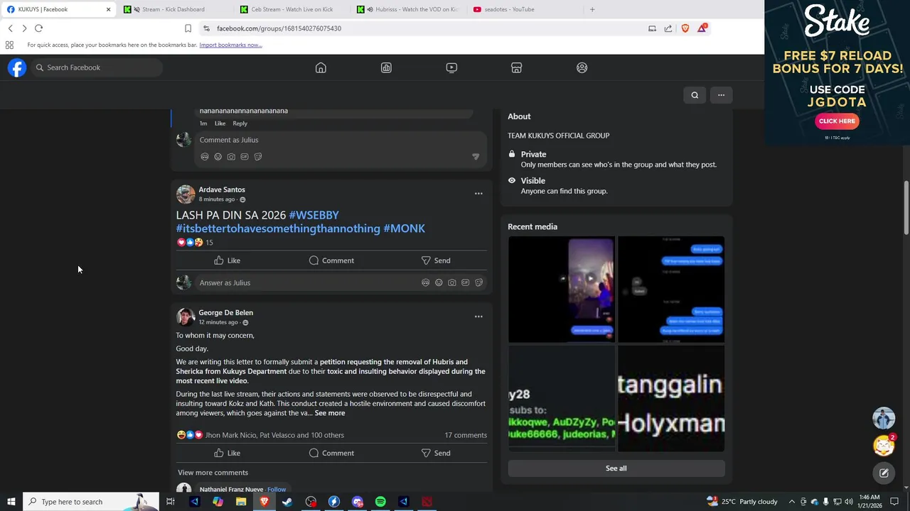The image size is (910, 511).
Task: Click 'Import bookmarks now...' link
Action: 230,45
